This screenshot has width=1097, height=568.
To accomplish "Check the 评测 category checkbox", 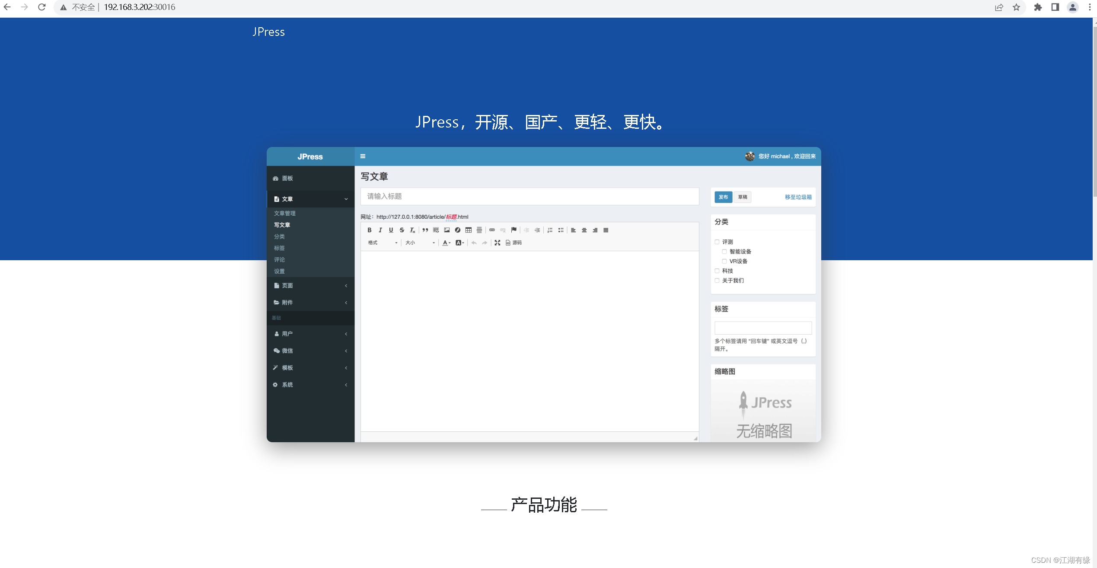I will click(717, 242).
